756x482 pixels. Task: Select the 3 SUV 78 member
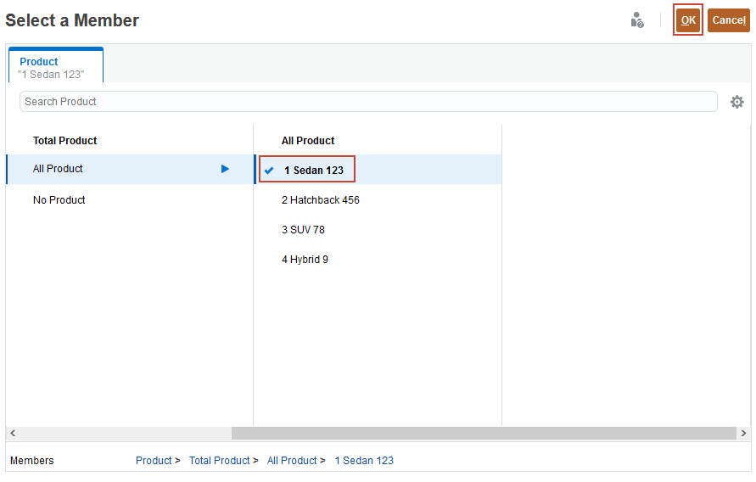point(303,230)
